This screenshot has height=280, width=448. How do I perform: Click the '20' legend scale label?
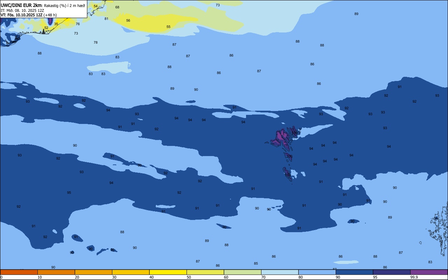point(77,277)
